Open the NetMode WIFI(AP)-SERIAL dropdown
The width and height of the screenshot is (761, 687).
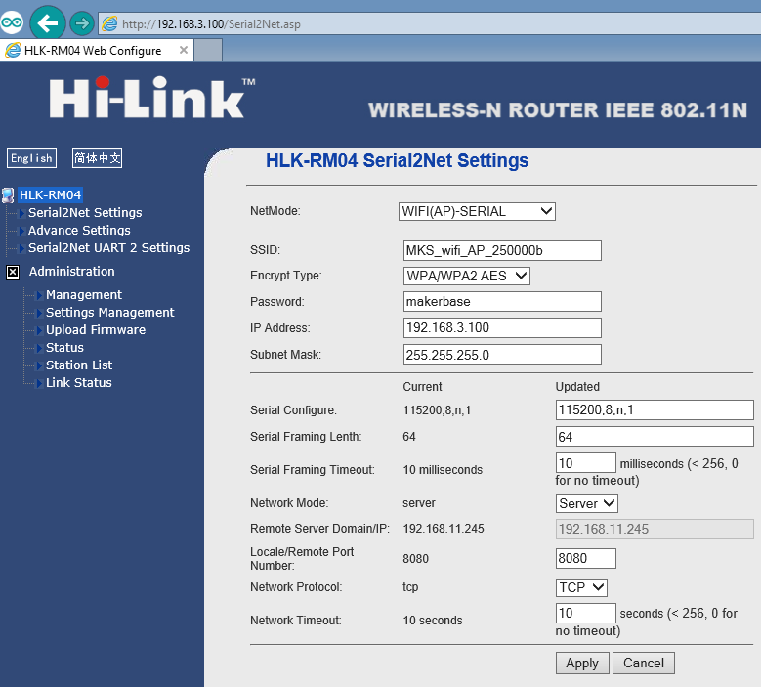pyautogui.click(x=477, y=211)
